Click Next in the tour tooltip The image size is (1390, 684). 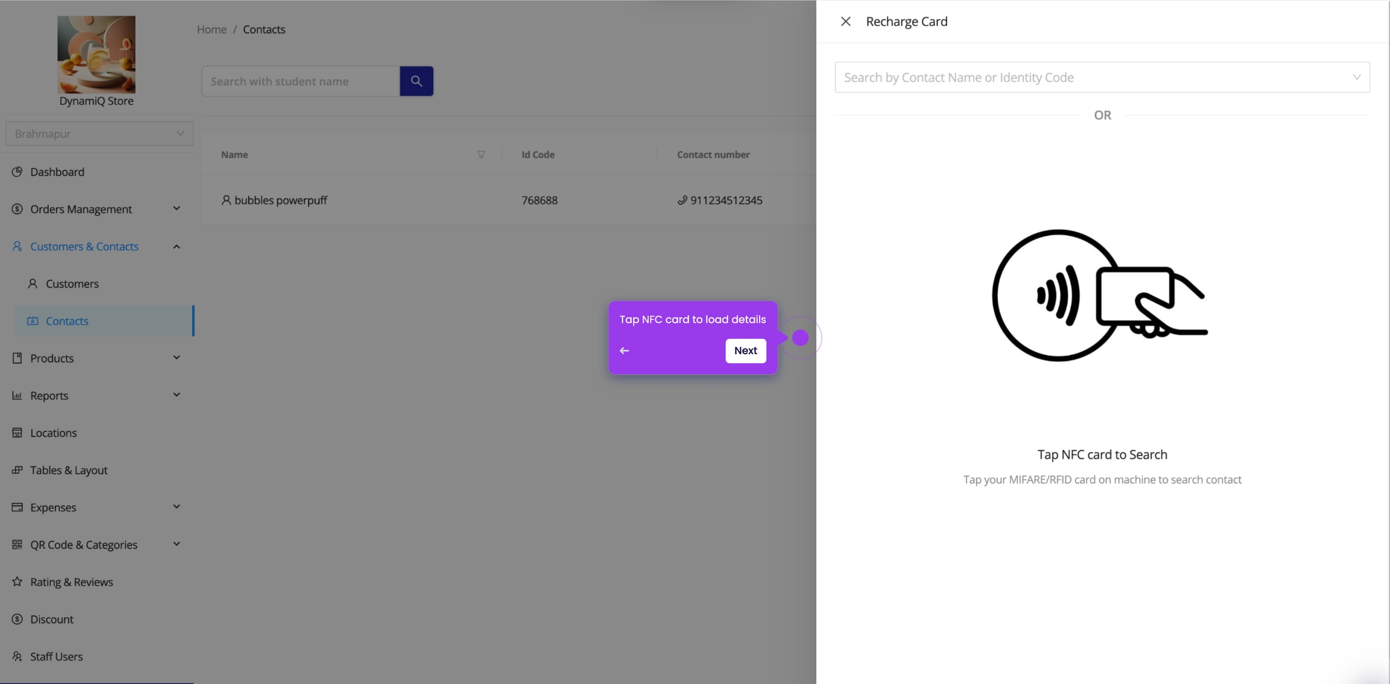(745, 350)
